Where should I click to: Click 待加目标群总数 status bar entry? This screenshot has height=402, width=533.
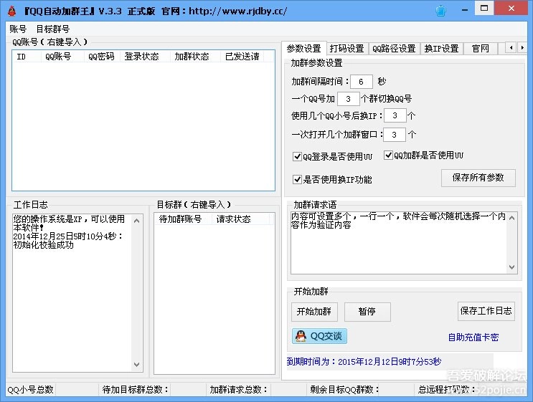coord(136,389)
